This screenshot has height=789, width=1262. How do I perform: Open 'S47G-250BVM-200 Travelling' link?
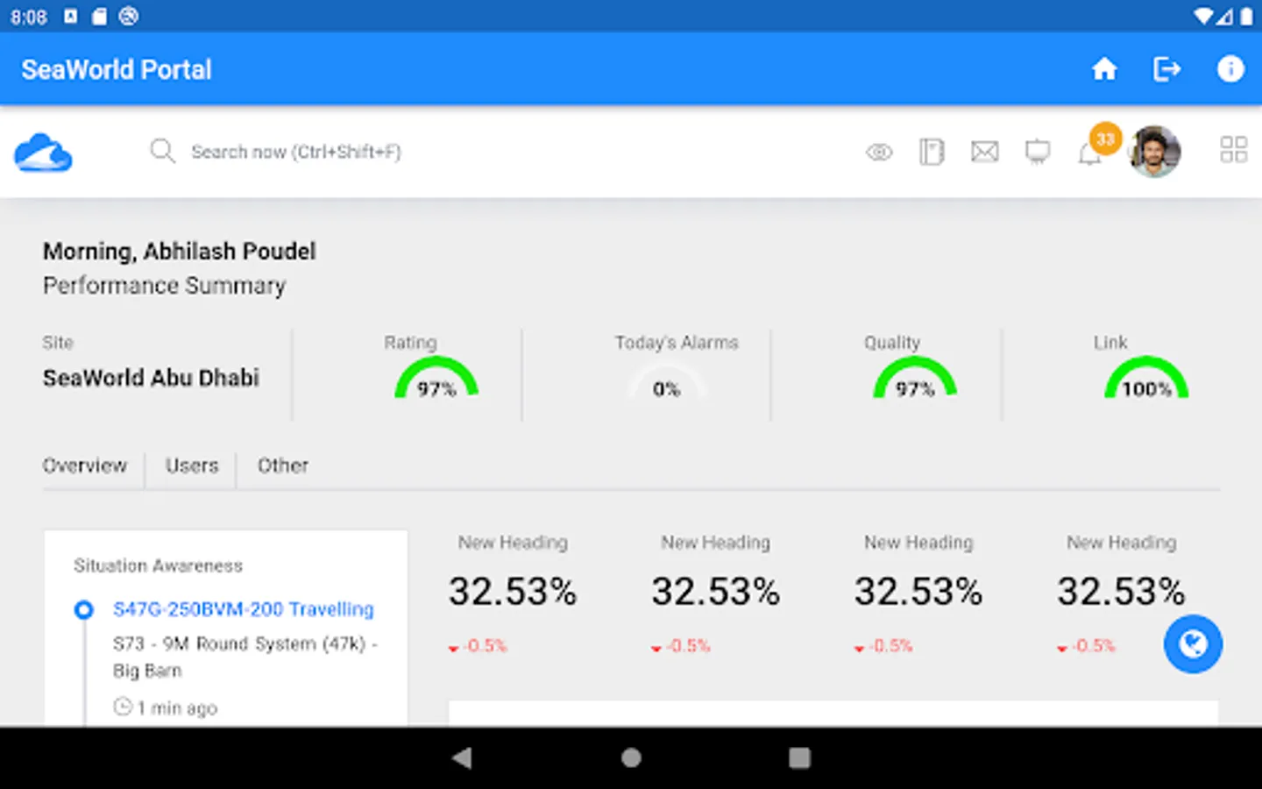(243, 609)
